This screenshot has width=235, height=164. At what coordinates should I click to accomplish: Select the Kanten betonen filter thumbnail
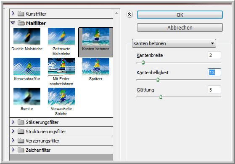96,37
